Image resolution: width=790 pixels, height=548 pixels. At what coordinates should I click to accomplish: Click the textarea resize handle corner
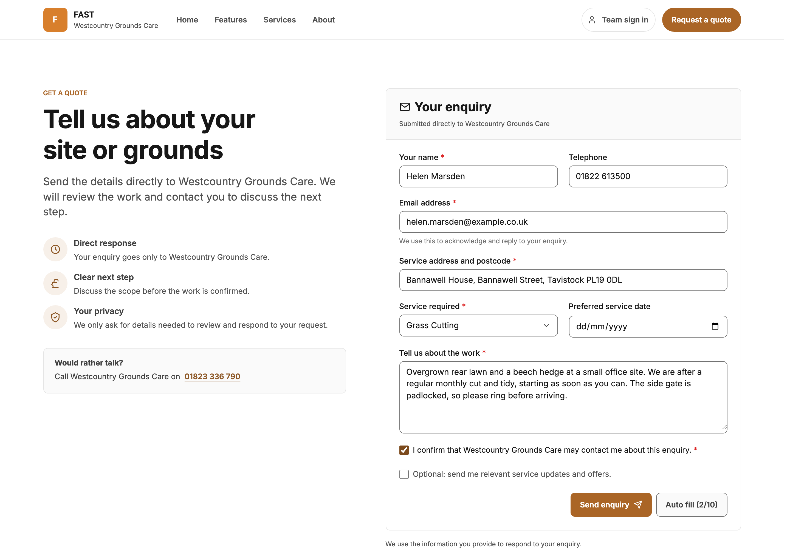[724, 427]
